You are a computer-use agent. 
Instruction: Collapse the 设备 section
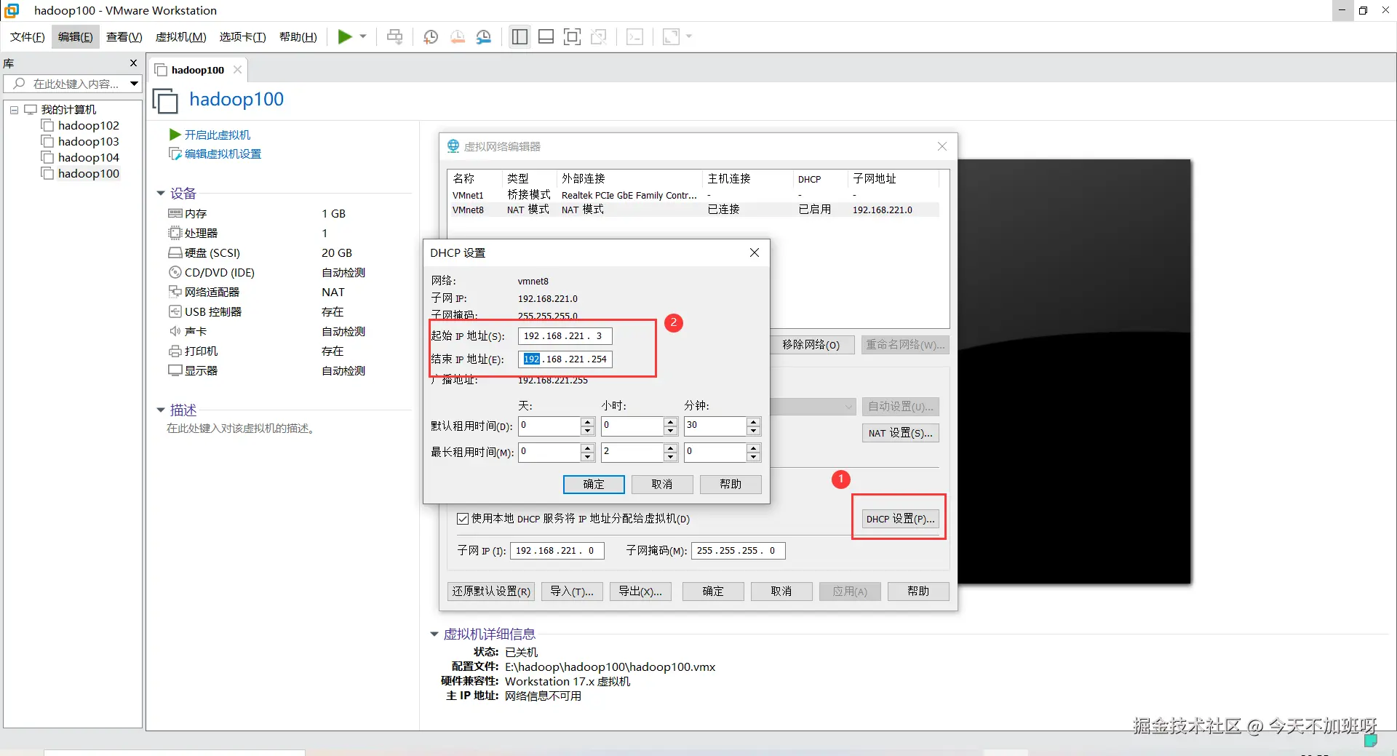click(x=161, y=194)
